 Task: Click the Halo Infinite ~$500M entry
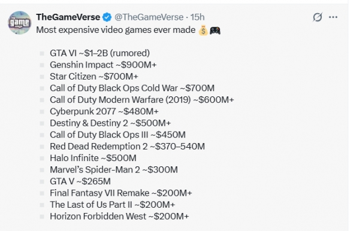click(93, 158)
